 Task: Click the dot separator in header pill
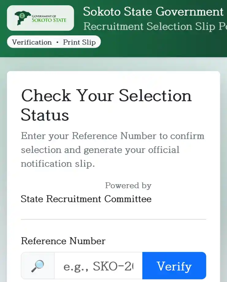[57, 42]
